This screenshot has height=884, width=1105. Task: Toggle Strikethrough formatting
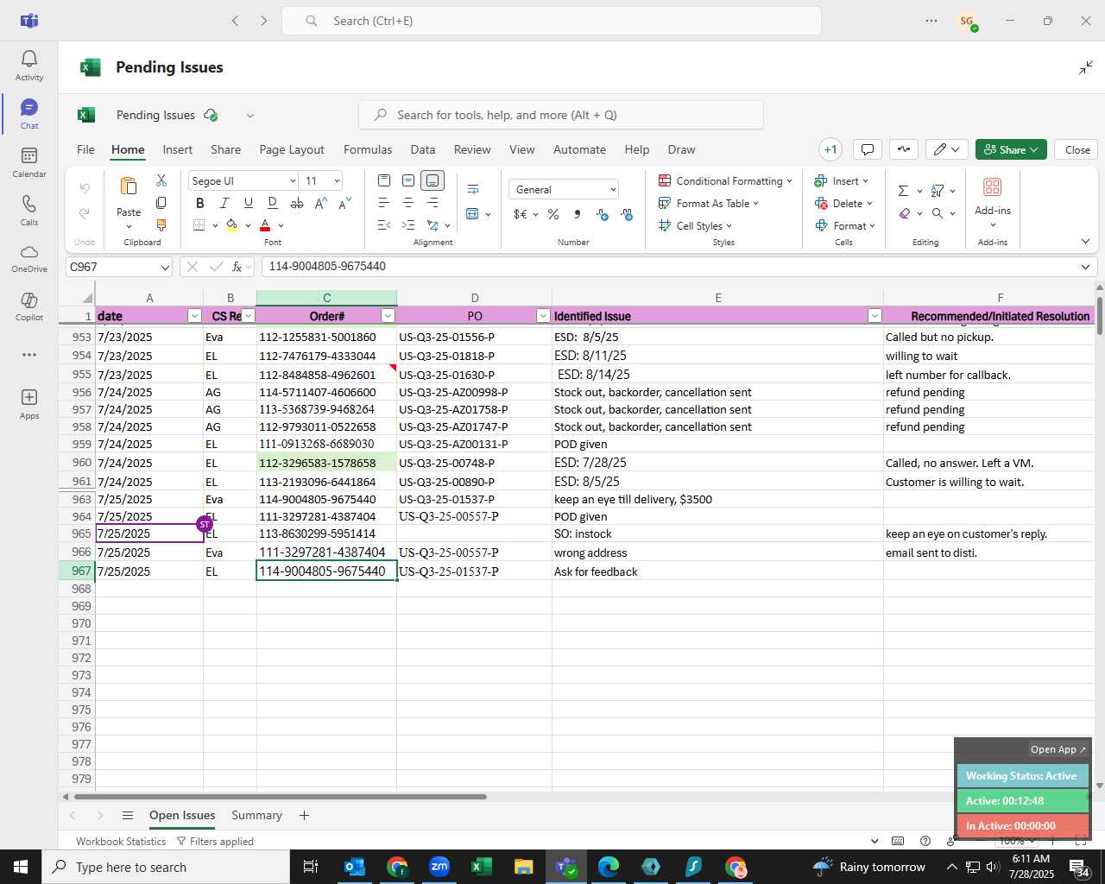click(x=296, y=203)
